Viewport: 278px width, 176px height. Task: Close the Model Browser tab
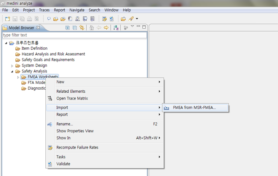click(x=38, y=28)
